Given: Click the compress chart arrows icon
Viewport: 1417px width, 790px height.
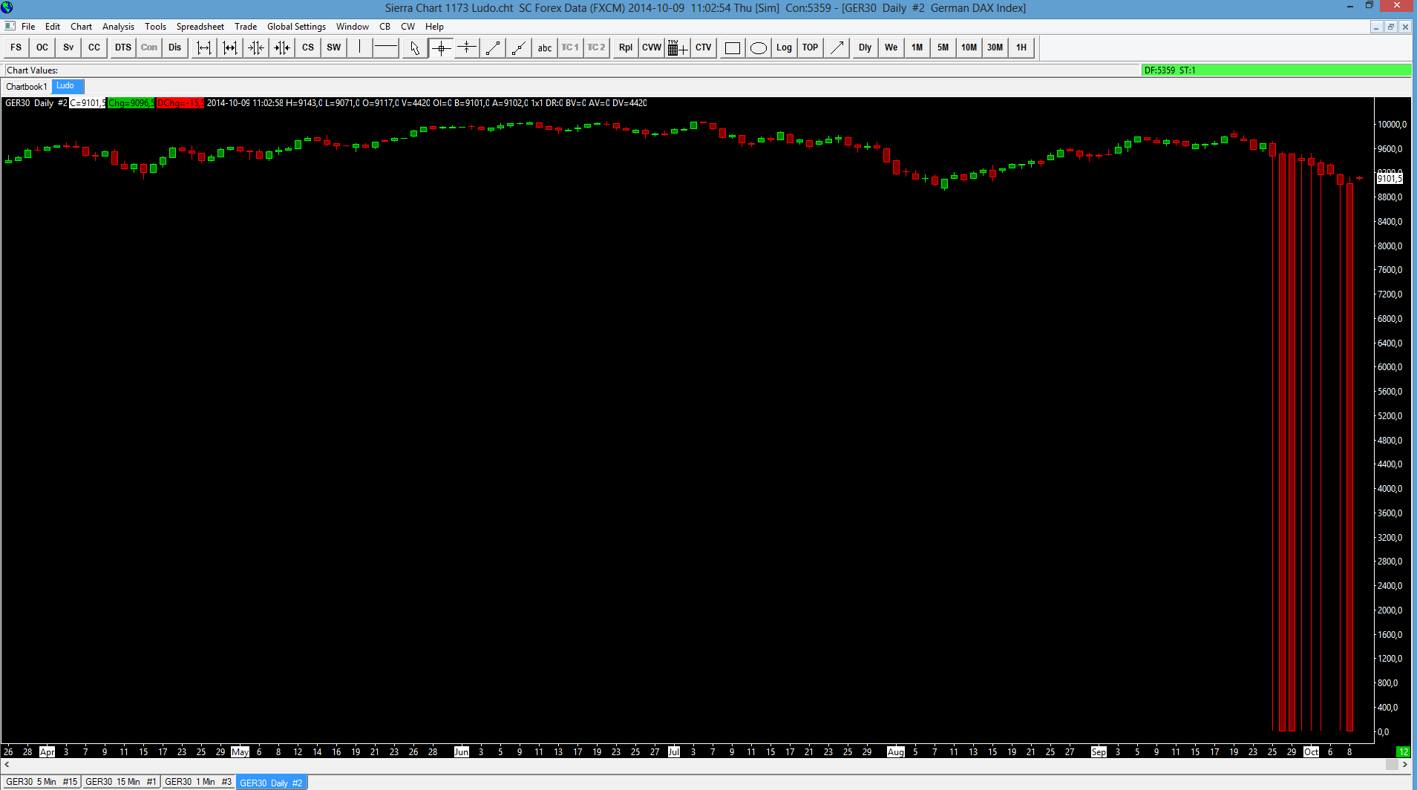Looking at the screenshot, I should [x=256, y=47].
